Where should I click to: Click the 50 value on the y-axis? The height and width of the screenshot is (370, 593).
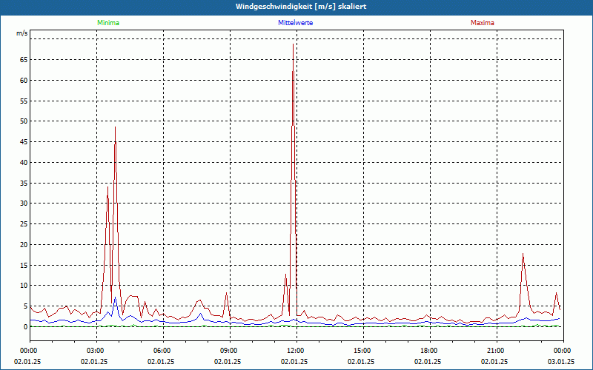24,121
